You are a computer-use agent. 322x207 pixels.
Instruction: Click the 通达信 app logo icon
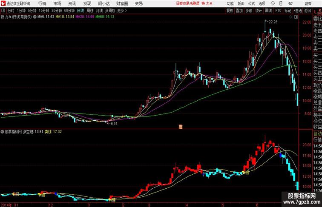3,3
